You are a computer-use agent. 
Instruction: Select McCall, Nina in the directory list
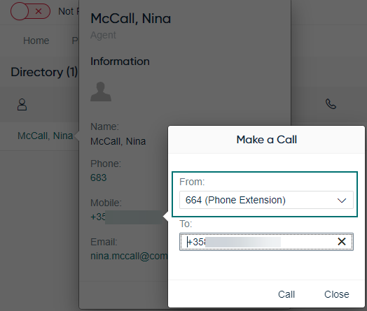click(45, 136)
